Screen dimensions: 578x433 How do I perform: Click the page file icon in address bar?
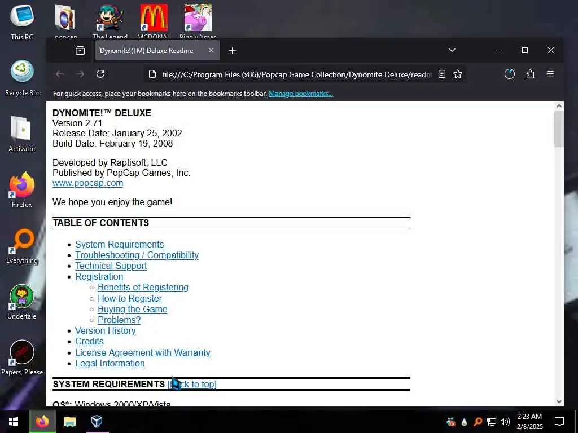(x=152, y=74)
